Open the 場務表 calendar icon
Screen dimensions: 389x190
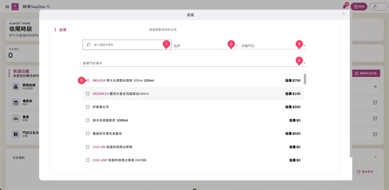point(15,102)
